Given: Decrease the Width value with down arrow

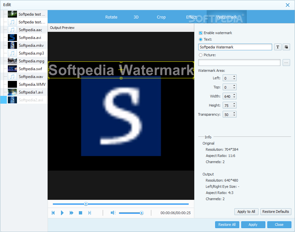Looking at the screenshot, I should [x=234, y=97].
